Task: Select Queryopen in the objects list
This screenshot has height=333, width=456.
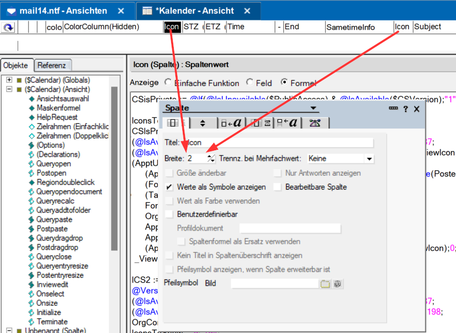Action: tap(54, 164)
